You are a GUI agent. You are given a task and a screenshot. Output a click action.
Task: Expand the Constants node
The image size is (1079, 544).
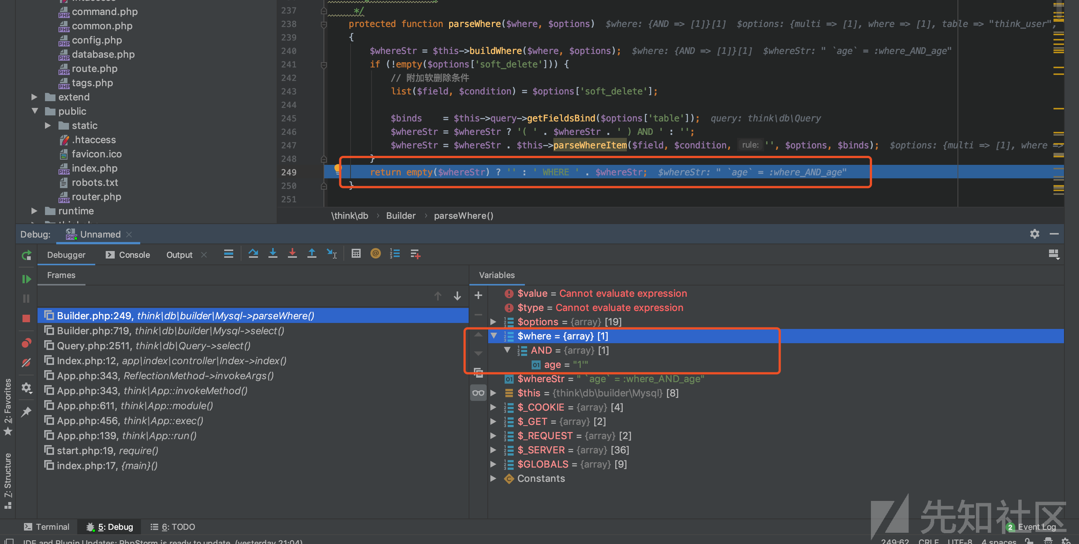click(494, 478)
